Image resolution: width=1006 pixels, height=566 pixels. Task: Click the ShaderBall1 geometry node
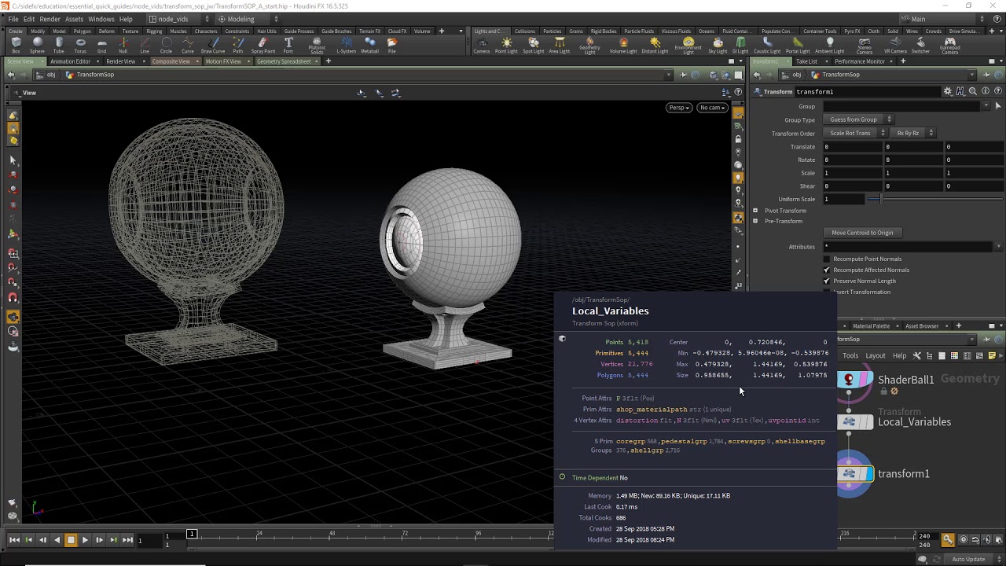[855, 380]
